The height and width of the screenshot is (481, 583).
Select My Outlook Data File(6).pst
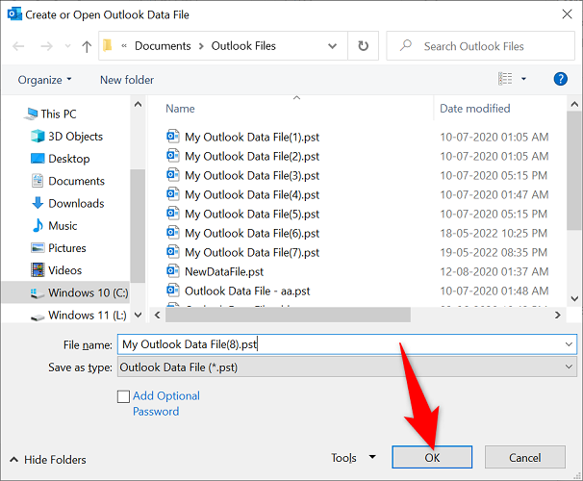point(252,233)
